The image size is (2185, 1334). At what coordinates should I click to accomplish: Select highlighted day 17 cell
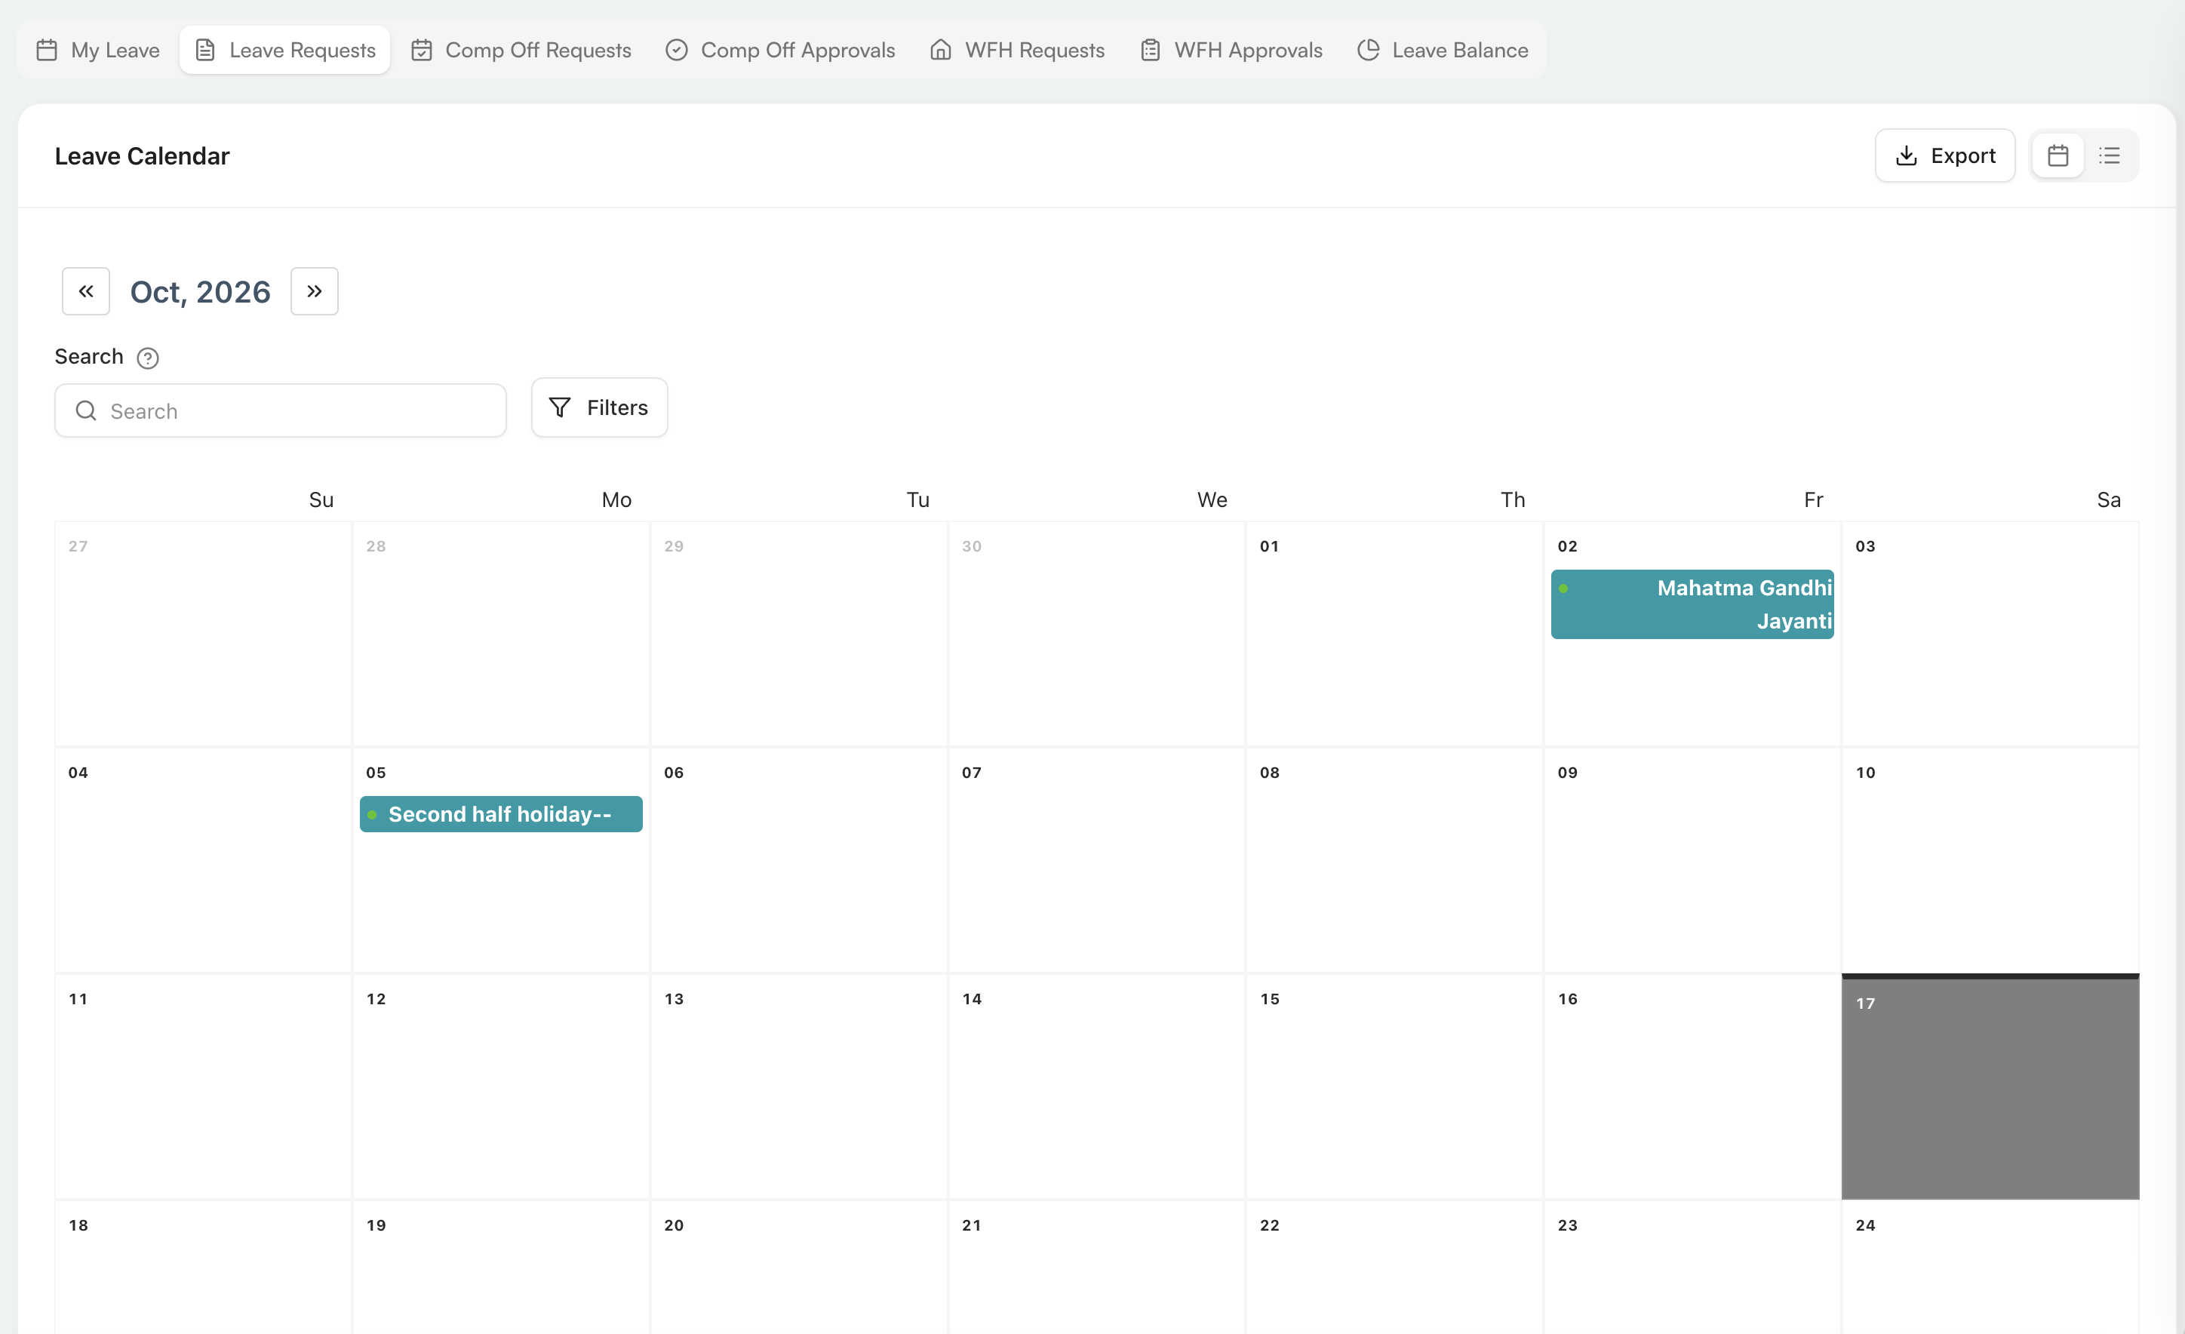(1990, 1087)
